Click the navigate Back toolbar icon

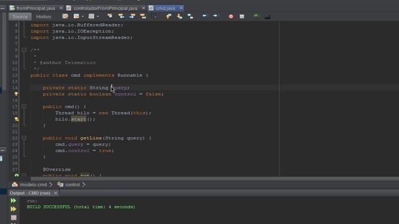(76, 17)
